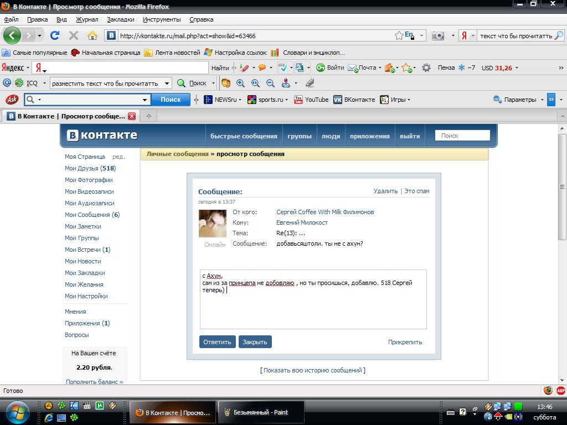567x425 pixels.
Task: Open sender Сергей Coffee With Milk Филимонов profile
Action: [x=325, y=212]
